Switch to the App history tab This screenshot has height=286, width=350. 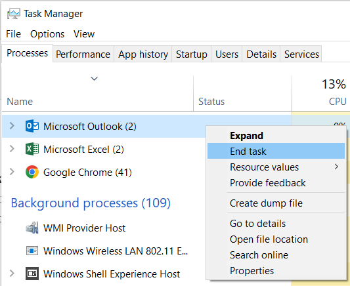(x=143, y=54)
